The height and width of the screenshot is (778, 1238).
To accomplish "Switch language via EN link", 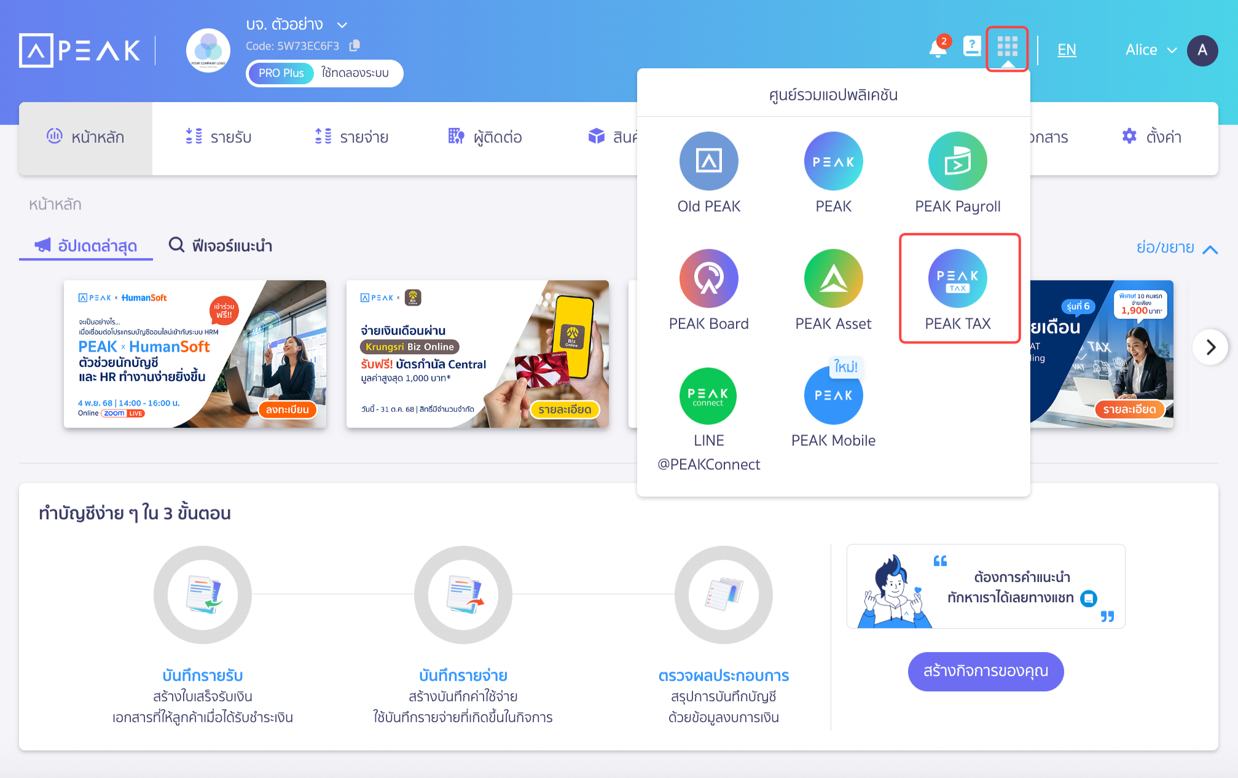I will [1067, 50].
